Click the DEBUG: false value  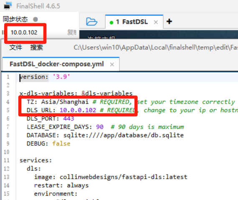coord(61,144)
